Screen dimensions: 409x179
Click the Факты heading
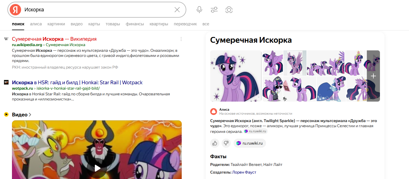(218, 157)
